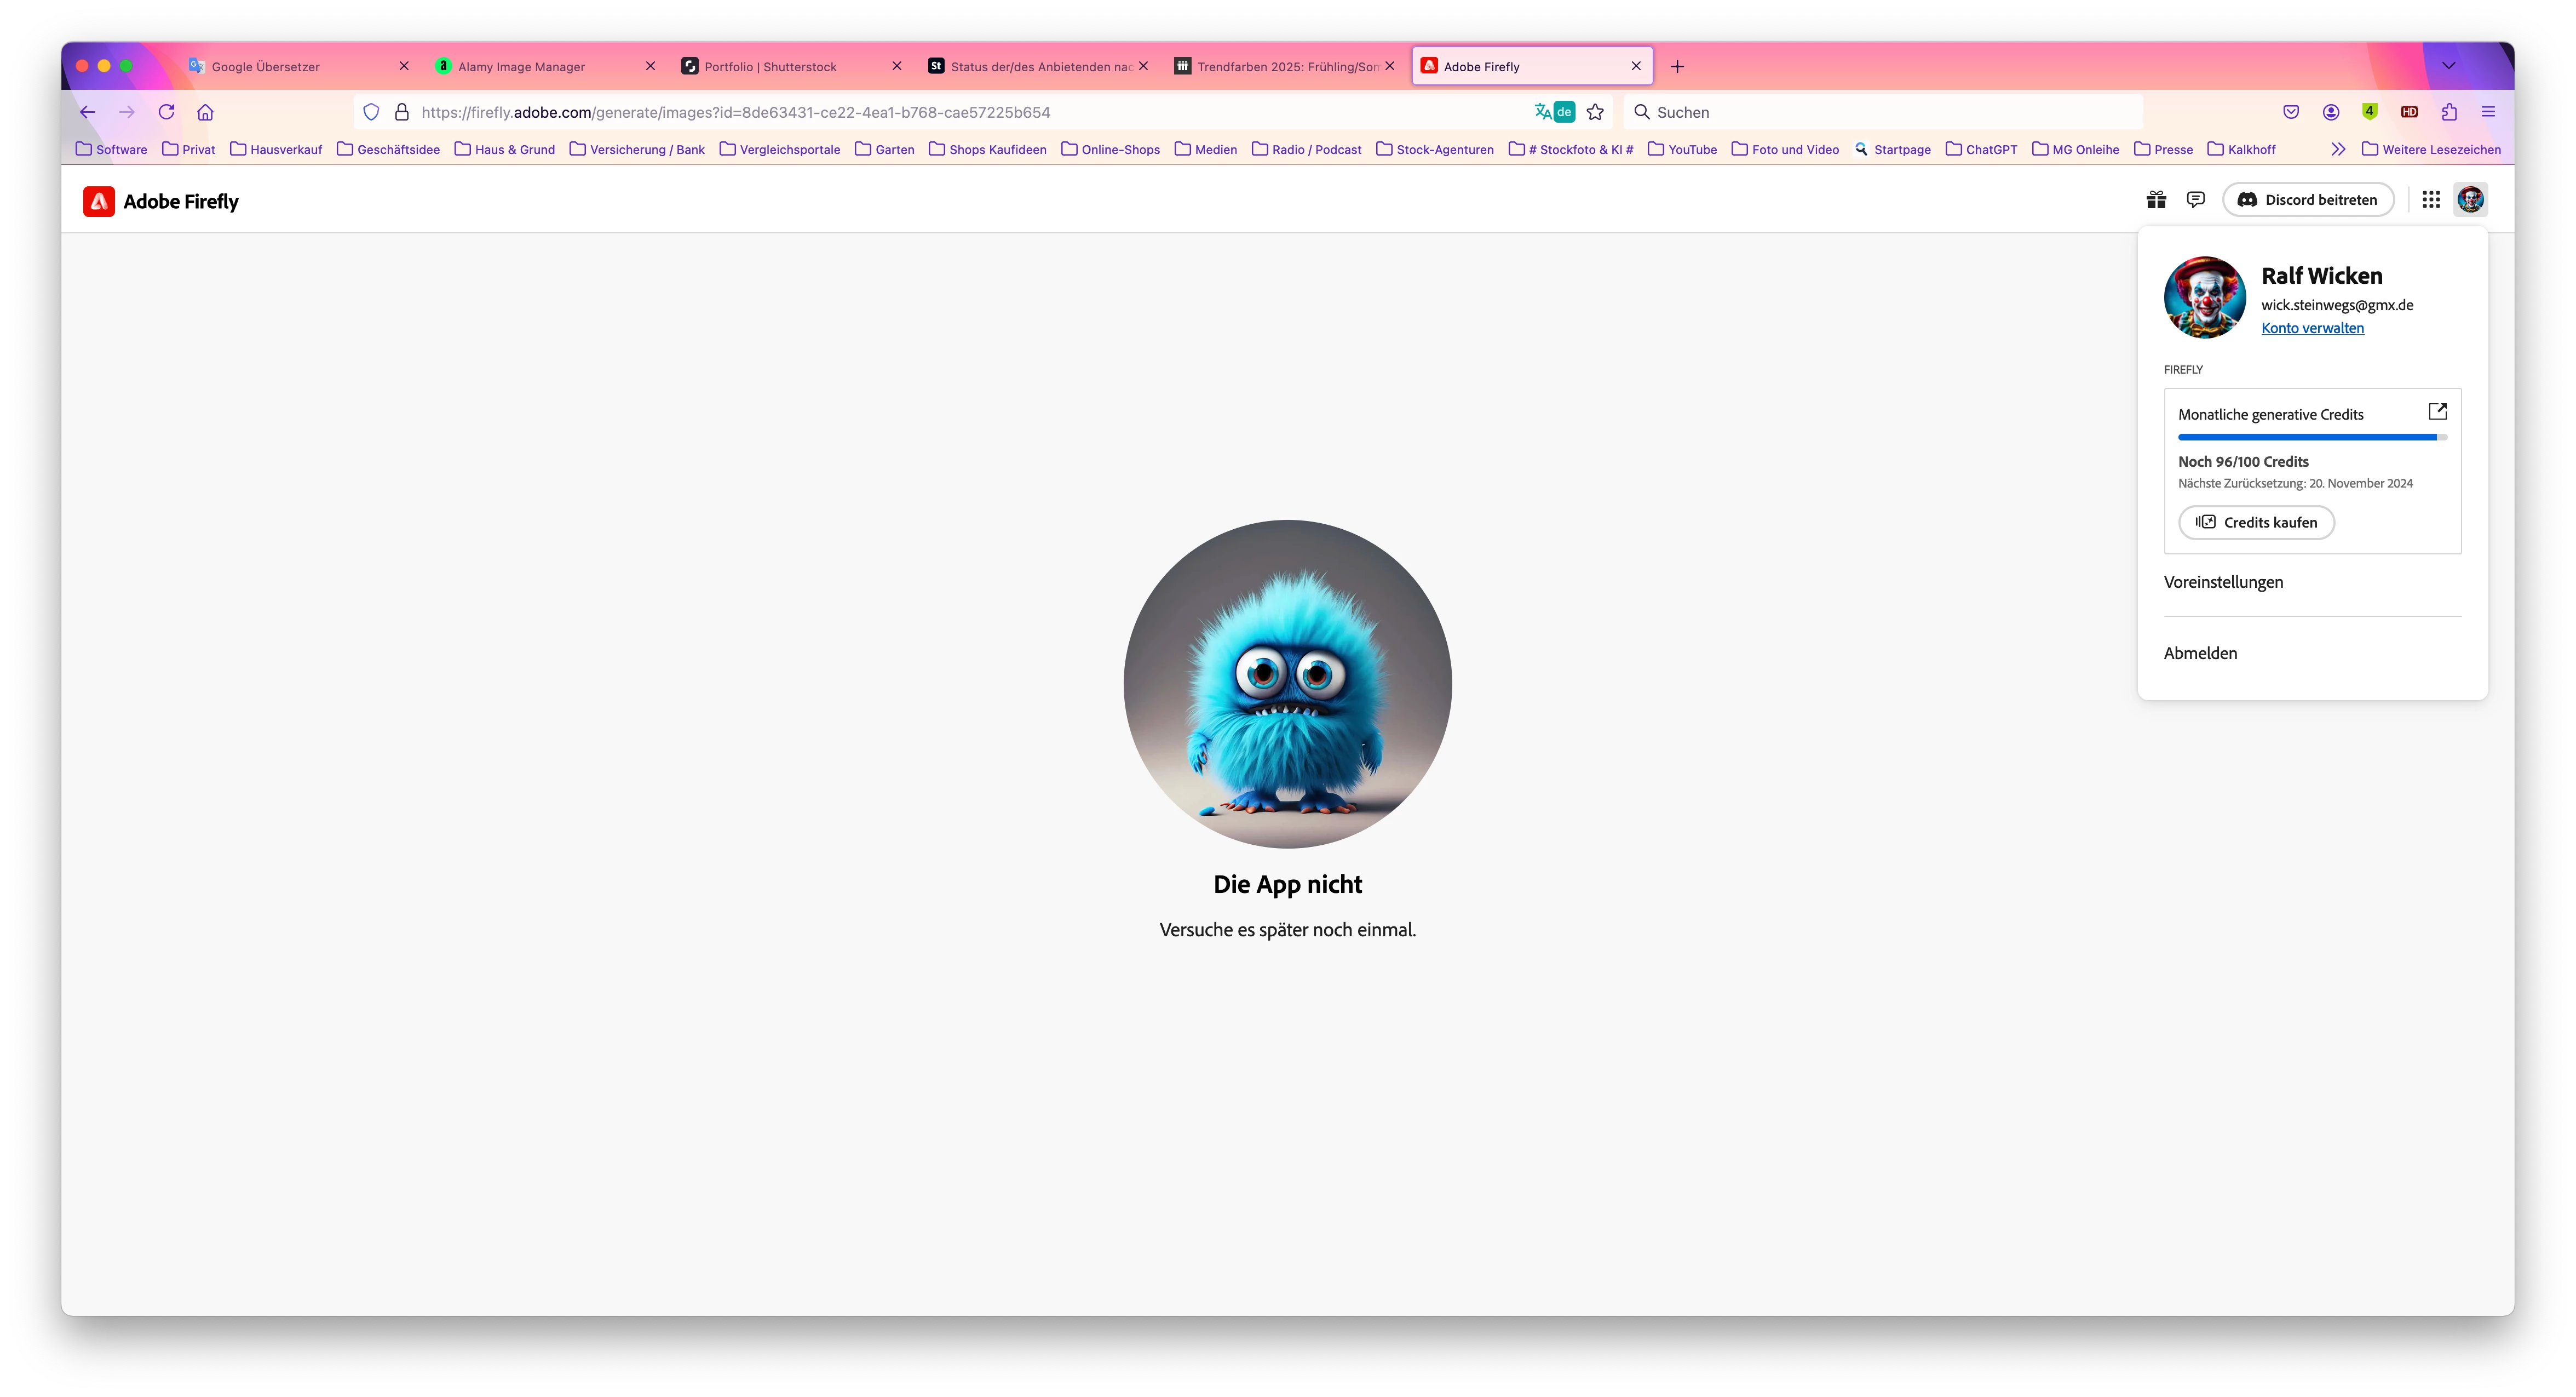
Task: Click the gift icon in Firefly header
Action: (x=2156, y=200)
